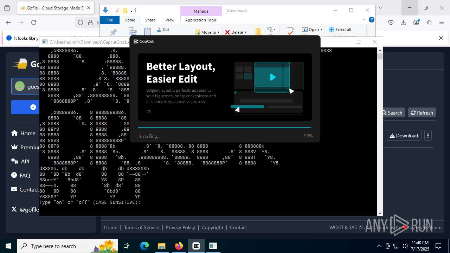450x253 pixels.
Task: Open Firefox hamburger application menu
Action: (442, 22)
